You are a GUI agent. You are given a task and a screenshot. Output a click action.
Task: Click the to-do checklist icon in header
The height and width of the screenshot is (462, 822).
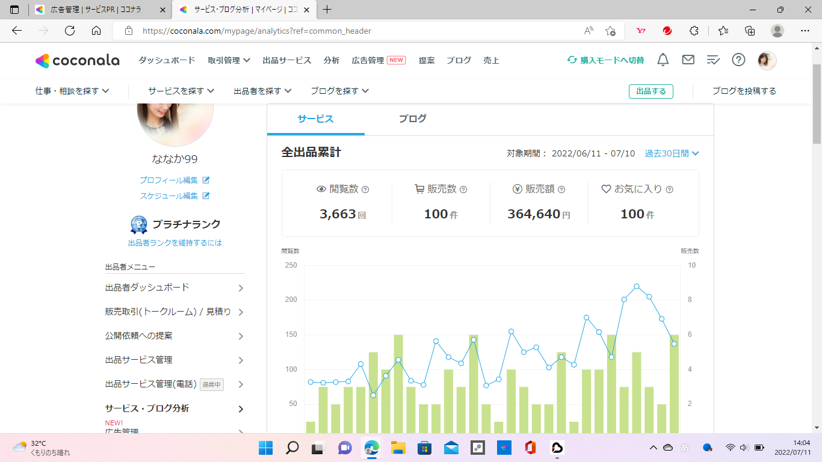(713, 60)
